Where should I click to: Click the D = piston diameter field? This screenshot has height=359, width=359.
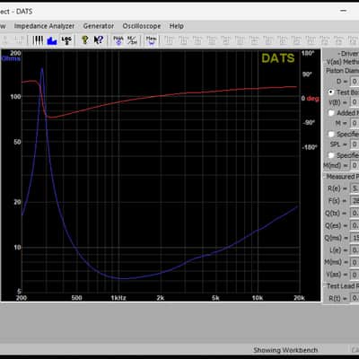[x=355, y=82]
